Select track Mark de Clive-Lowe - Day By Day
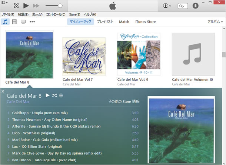This screenshot has width=226, height=165. (x=73, y=153)
